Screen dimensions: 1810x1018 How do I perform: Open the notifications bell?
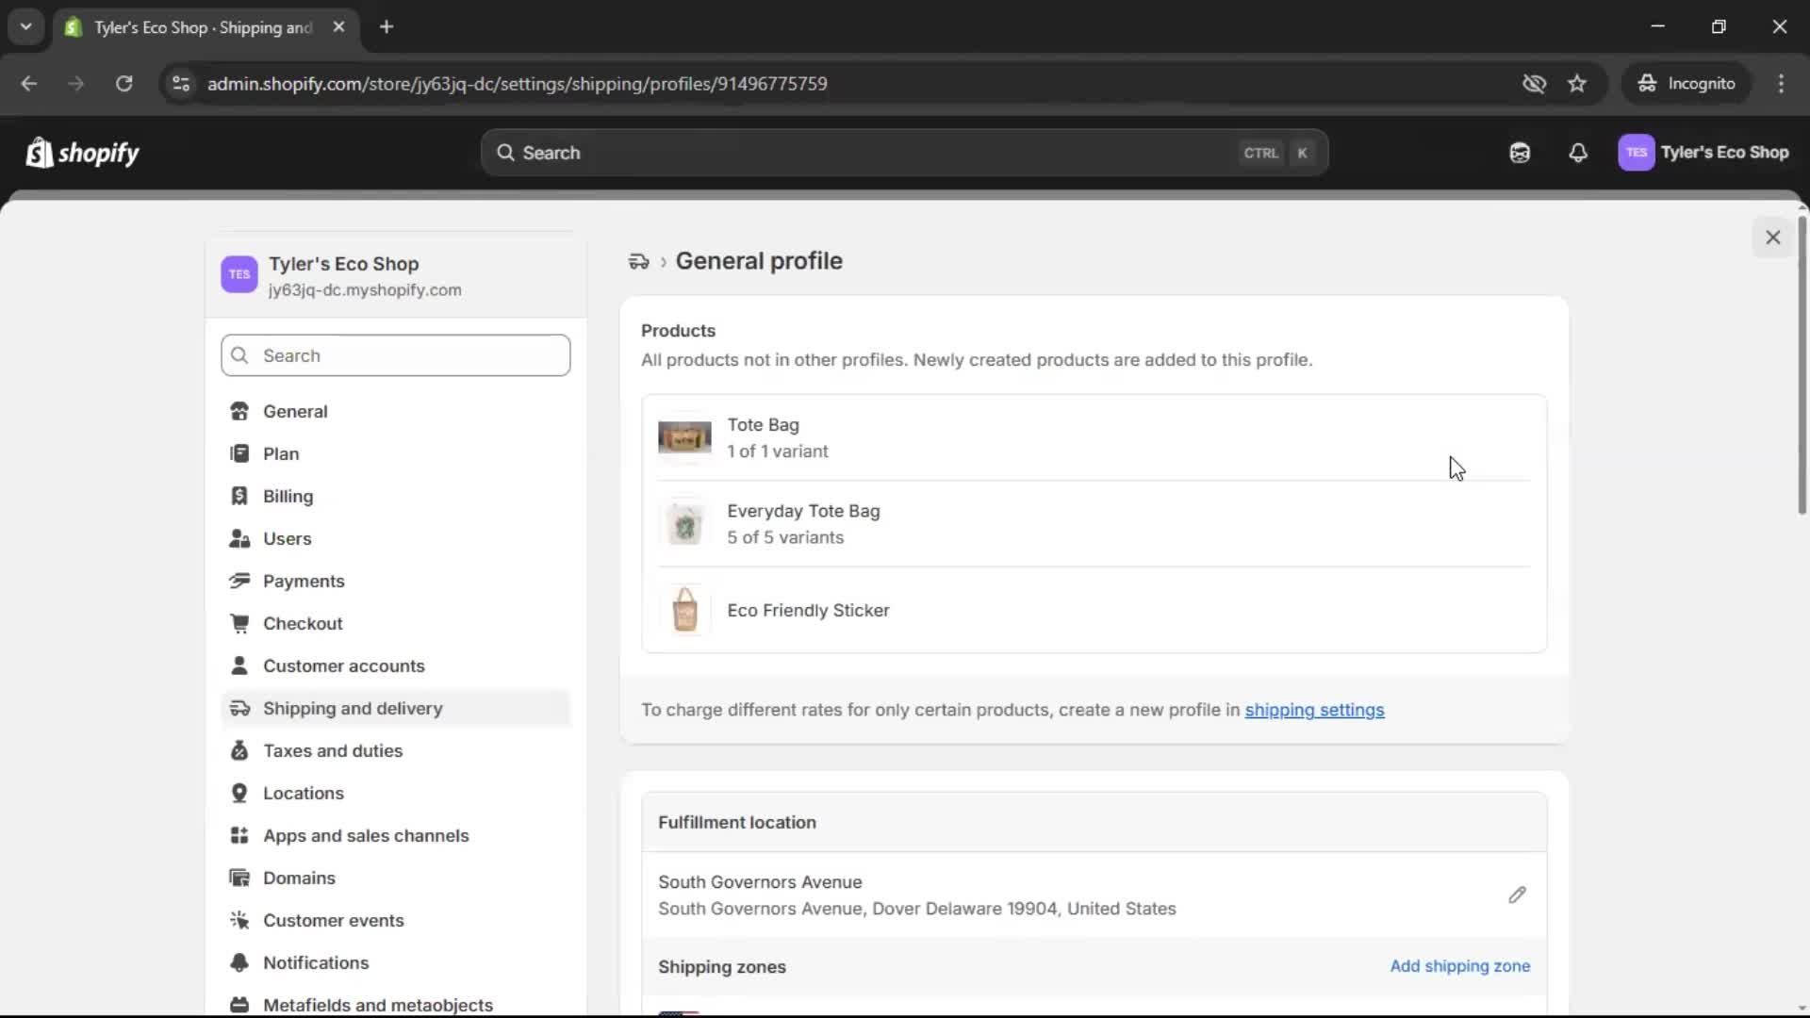pos(1579,152)
